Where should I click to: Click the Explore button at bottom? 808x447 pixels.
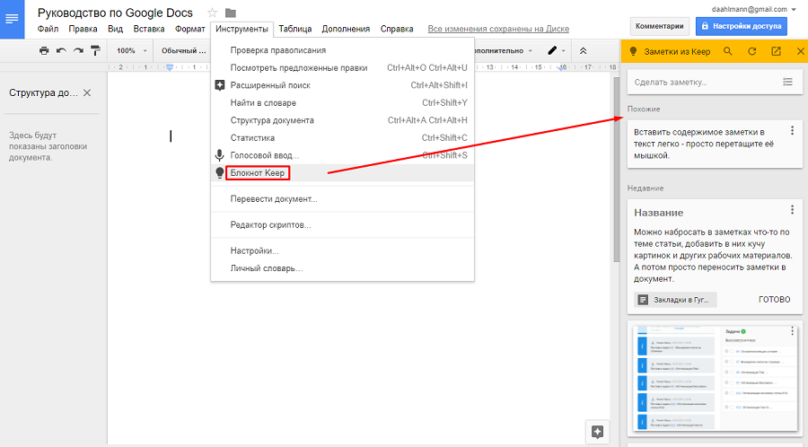[x=597, y=432]
